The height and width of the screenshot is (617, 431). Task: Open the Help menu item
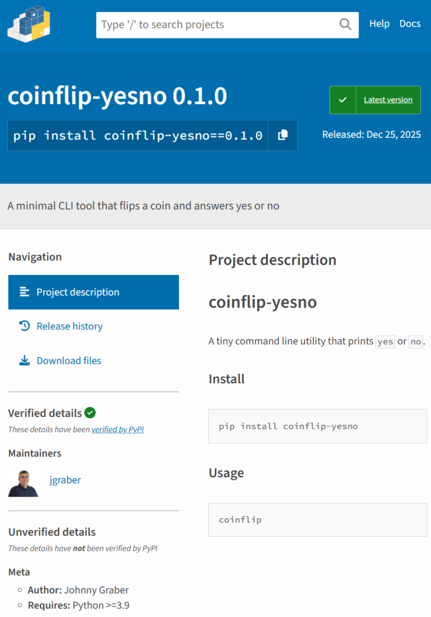pos(379,24)
